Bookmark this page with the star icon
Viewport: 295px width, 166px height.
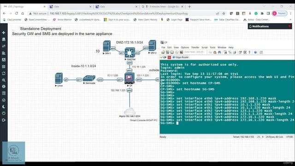[224, 13]
